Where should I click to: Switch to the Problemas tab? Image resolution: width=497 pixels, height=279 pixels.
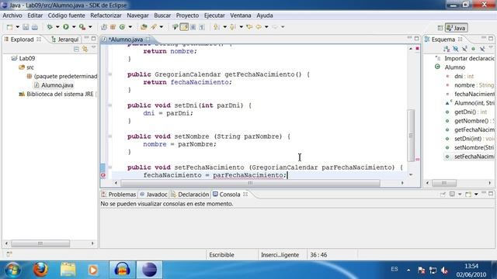[x=119, y=195]
